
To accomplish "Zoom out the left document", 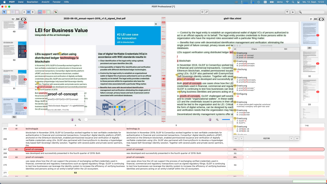I will (80, 120).
